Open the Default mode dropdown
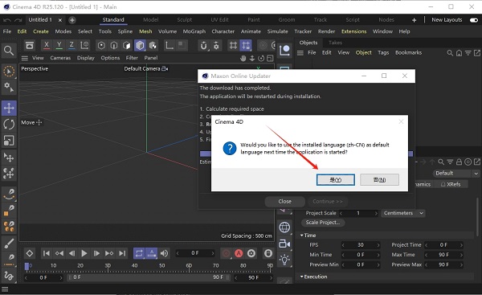482x295 pixels. tap(456, 173)
